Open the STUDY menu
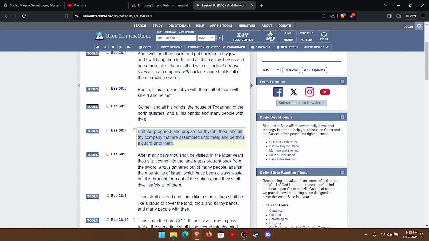 pos(158,26)
